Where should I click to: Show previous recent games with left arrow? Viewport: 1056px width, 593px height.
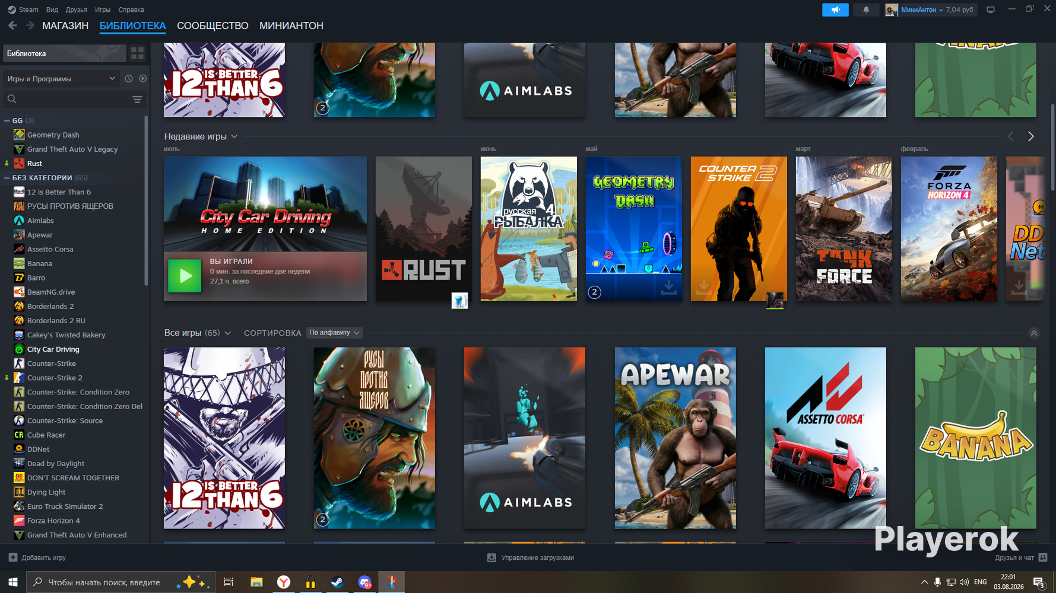pos(1011,136)
